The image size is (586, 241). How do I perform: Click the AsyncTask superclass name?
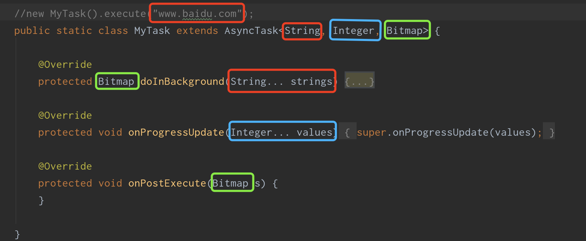pyautogui.click(x=251, y=31)
